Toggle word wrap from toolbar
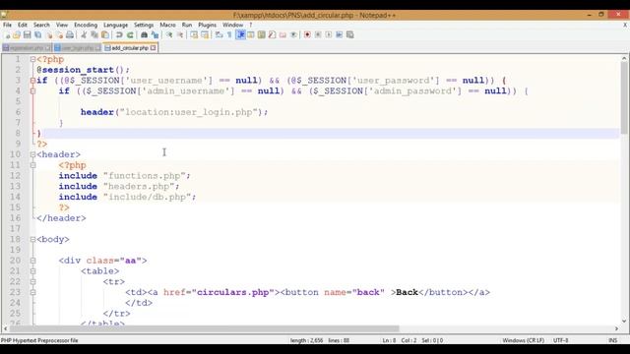 point(219,35)
